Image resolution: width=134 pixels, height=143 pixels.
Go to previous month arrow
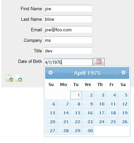coord(50,72)
